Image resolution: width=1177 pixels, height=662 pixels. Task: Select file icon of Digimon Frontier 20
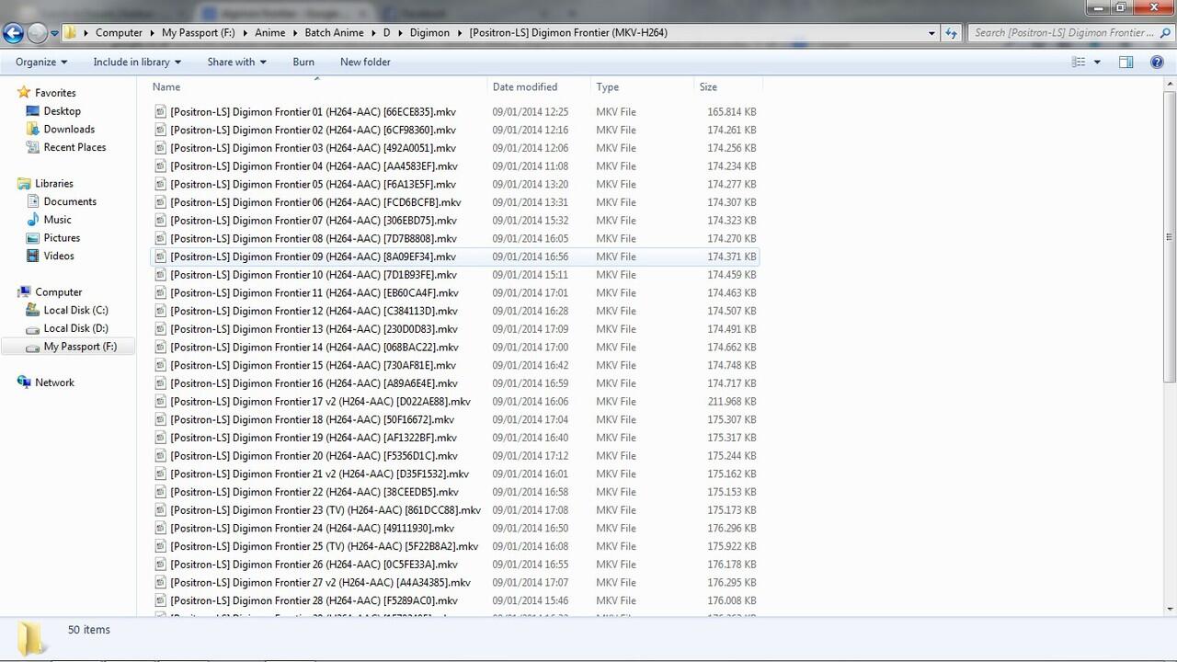pos(161,456)
